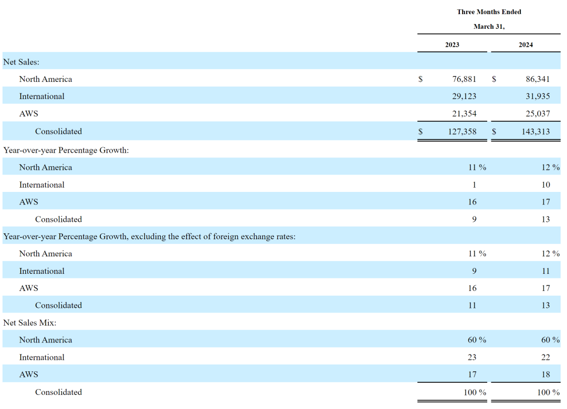Image resolution: width=567 pixels, height=409 pixels.
Task: Select the March 31 date header
Action: (x=489, y=26)
